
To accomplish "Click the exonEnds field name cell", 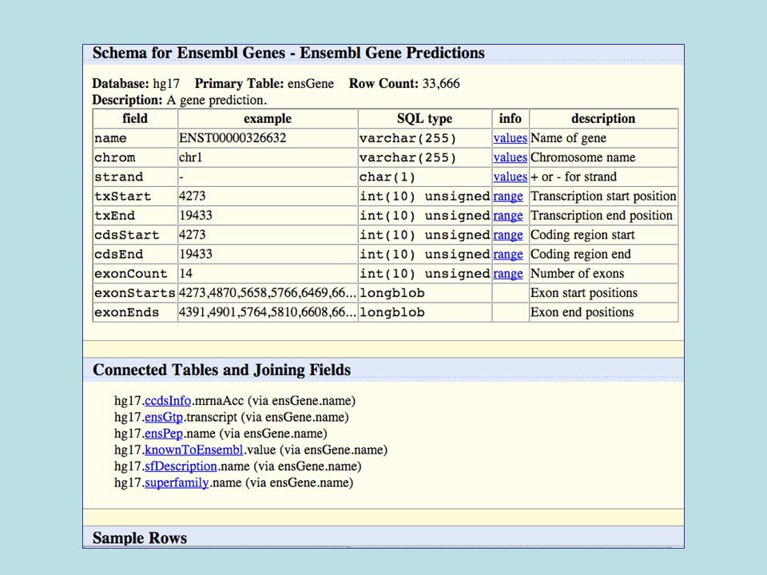I will tap(135, 312).
